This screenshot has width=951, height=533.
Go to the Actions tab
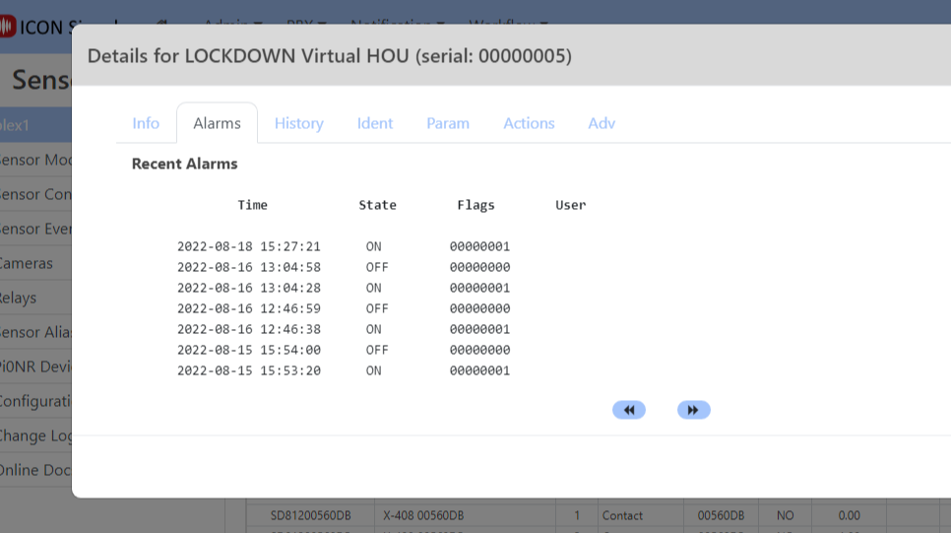[x=529, y=123]
